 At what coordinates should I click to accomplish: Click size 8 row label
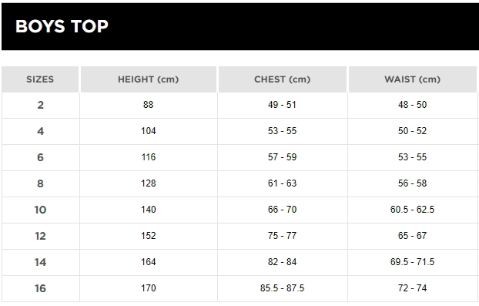[40, 183]
